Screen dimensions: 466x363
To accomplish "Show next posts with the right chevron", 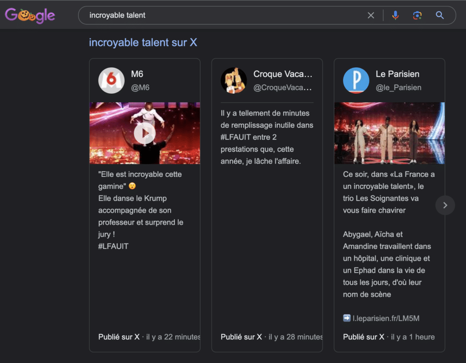I will (x=445, y=205).
